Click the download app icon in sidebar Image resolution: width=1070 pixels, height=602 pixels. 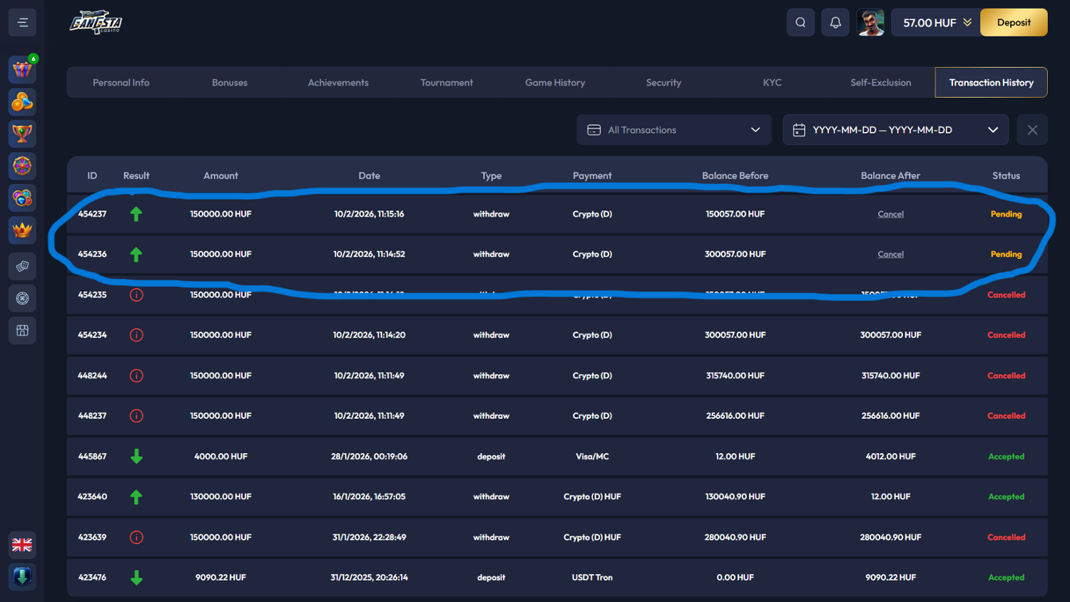pyautogui.click(x=22, y=576)
